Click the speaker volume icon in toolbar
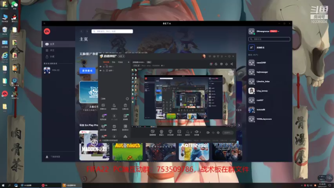The height and width of the screenshot is (188, 334). tap(196, 132)
